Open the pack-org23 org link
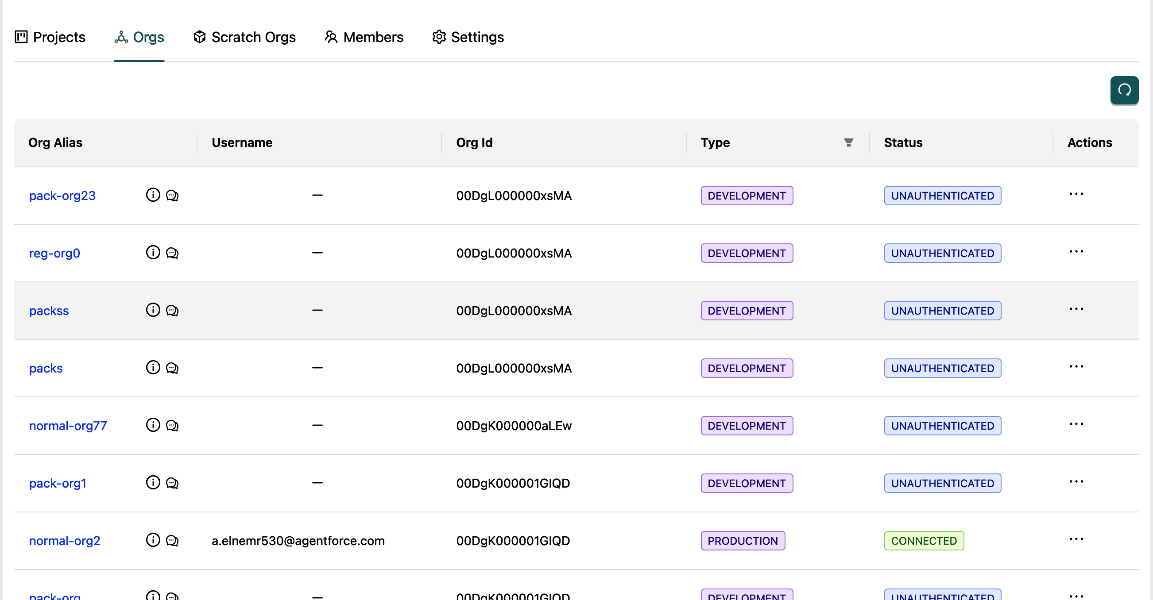 62,196
